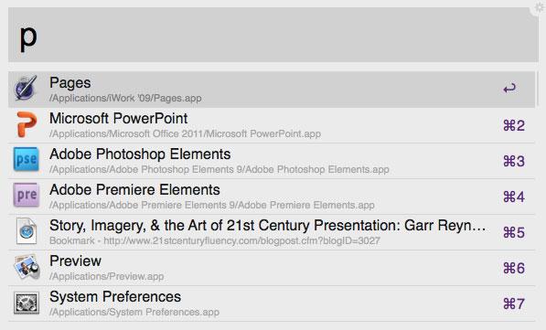Open the Pages app icon
Image resolution: width=546 pixels, height=330 pixels.
(x=26, y=88)
